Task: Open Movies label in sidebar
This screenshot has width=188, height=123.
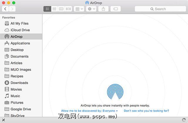Action: (16, 89)
